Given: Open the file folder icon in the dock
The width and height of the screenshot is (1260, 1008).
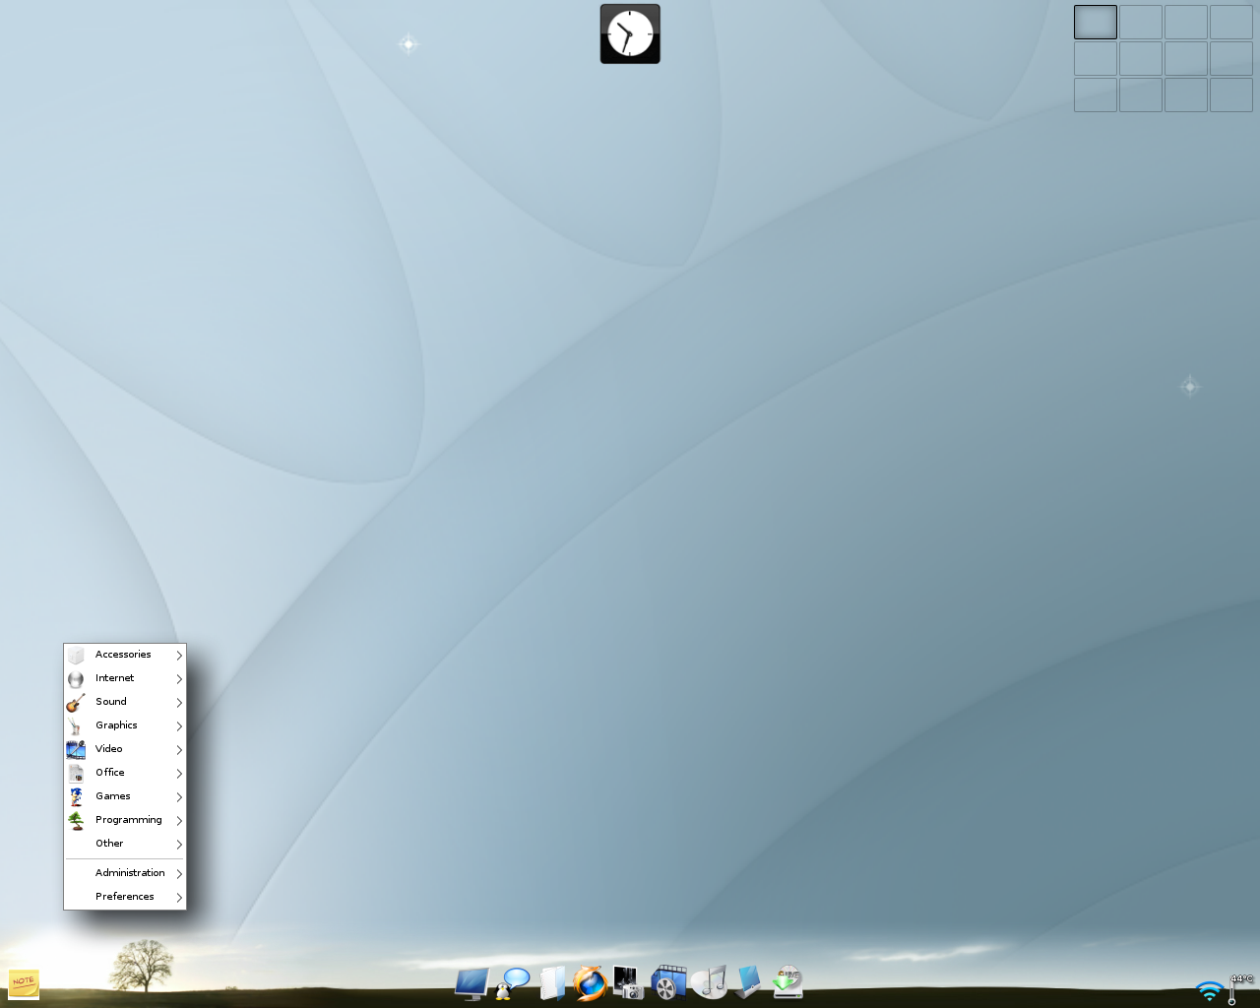Looking at the screenshot, I should [x=552, y=983].
